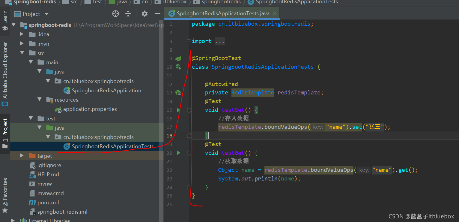Click the Learn graduation cap icon

tap(5, 28)
